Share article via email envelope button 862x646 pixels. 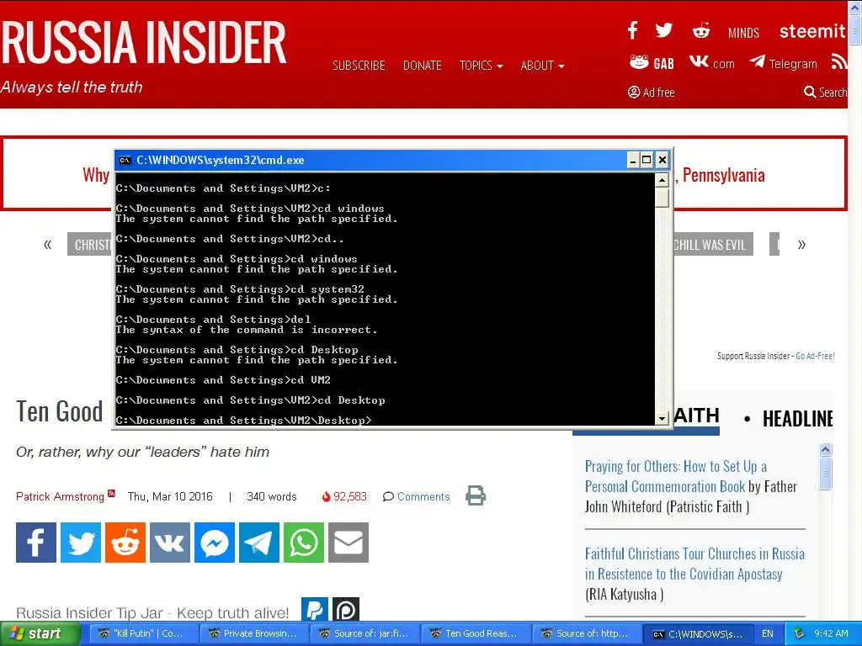(x=349, y=543)
